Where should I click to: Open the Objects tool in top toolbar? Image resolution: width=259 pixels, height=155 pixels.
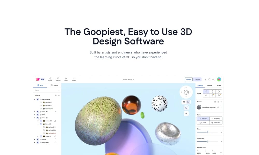pos(50,79)
